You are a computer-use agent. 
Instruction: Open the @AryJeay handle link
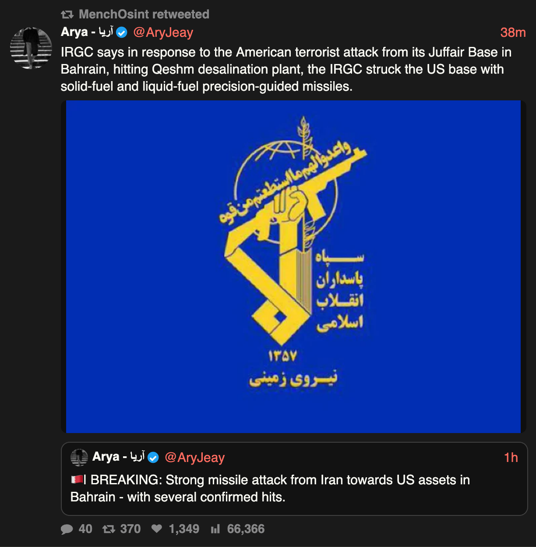(163, 32)
